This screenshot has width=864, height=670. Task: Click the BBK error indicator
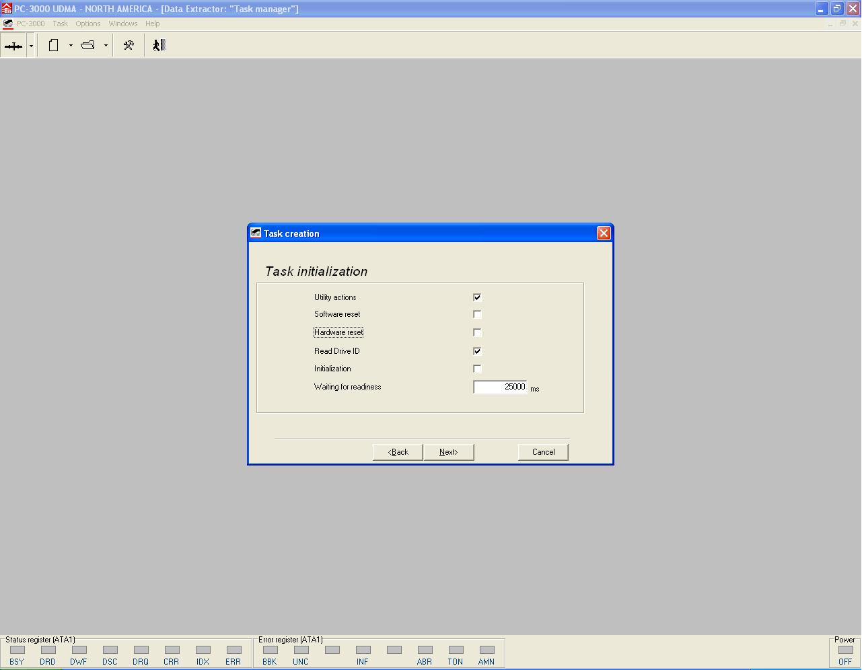pyautogui.click(x=270, y=650)
